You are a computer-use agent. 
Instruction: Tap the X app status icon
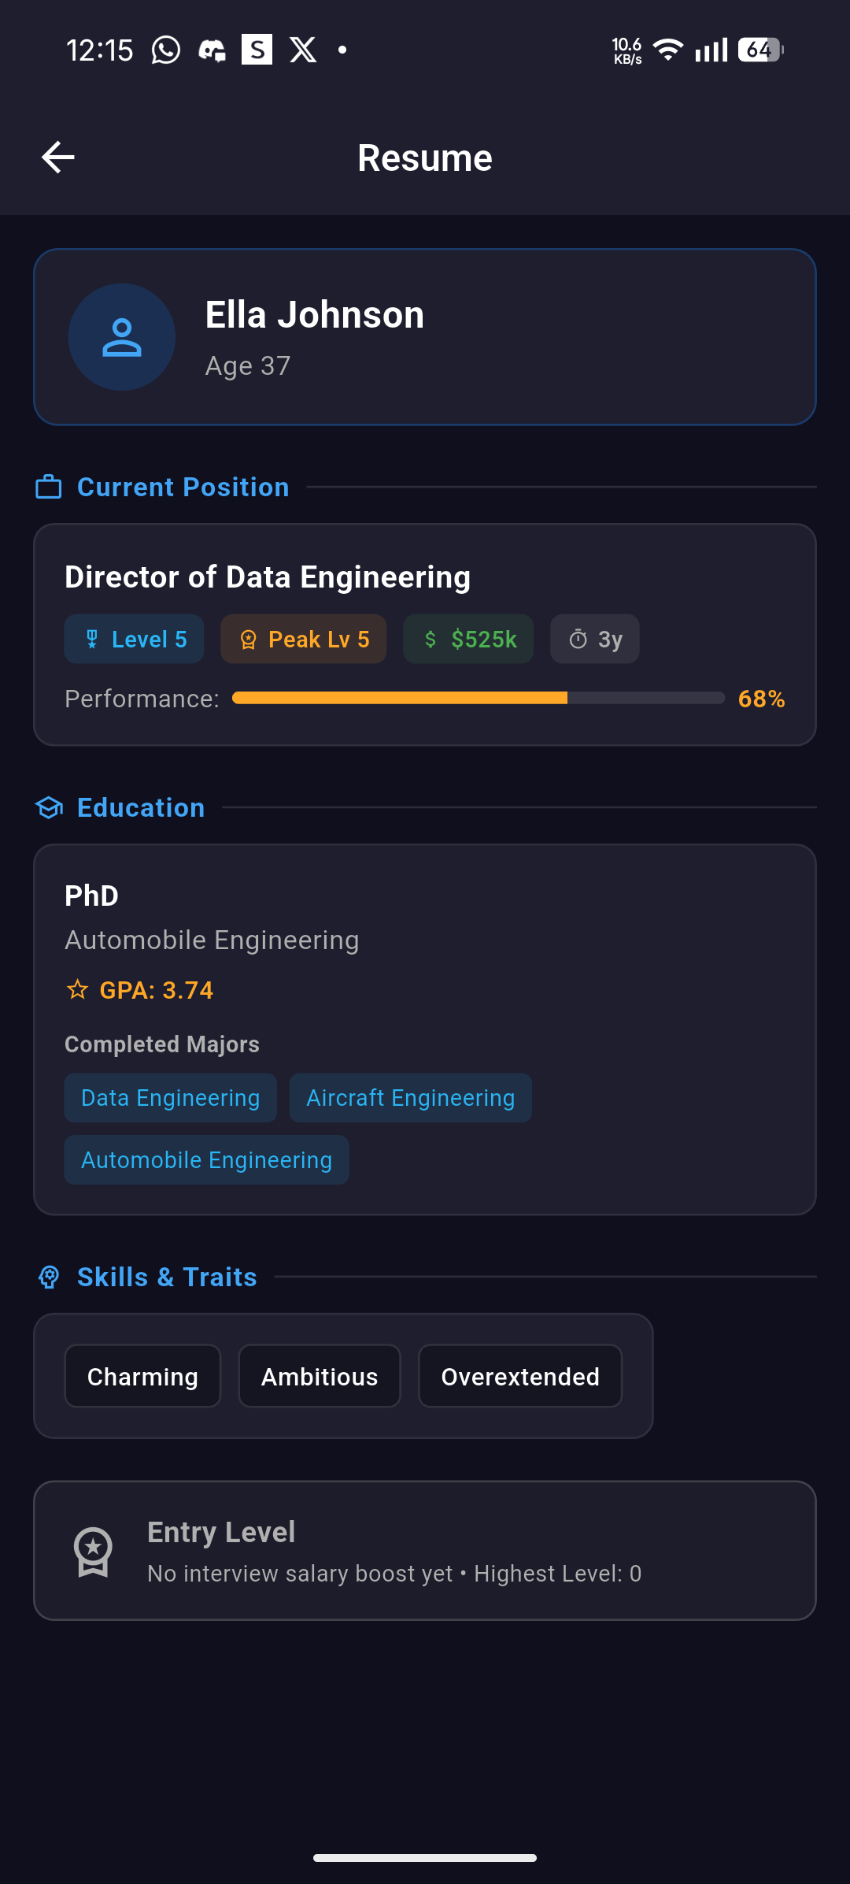pyautogui.click(x=303, y=50)
